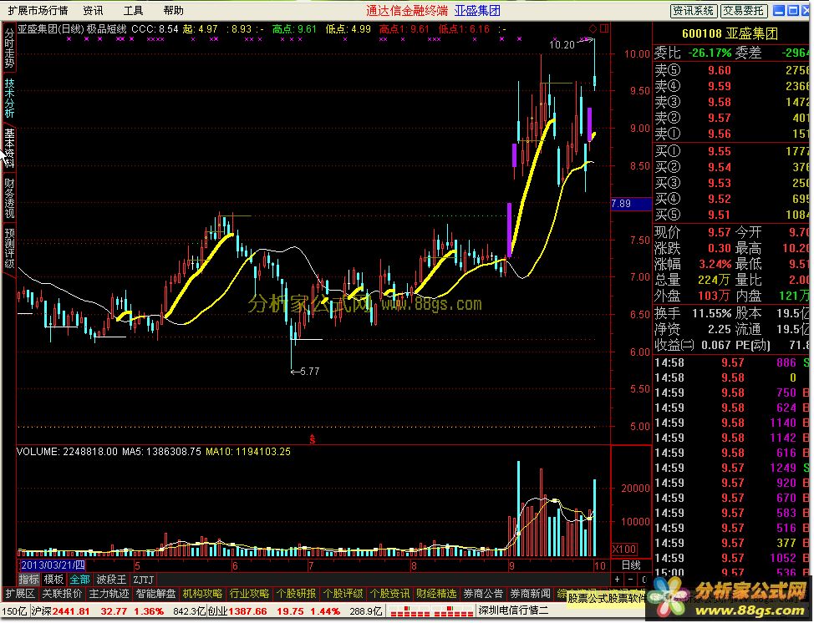Click the 资讯系统 button
814x623 pixels.
(x=693, y=10)
